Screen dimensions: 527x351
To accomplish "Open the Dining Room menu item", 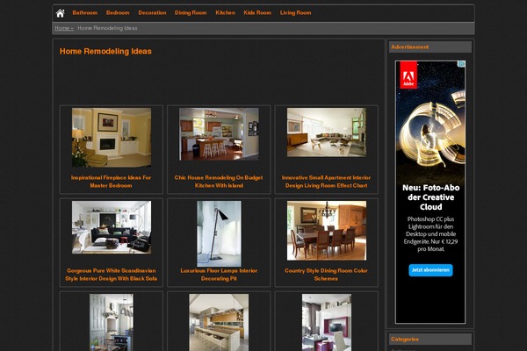I will 191,13.
